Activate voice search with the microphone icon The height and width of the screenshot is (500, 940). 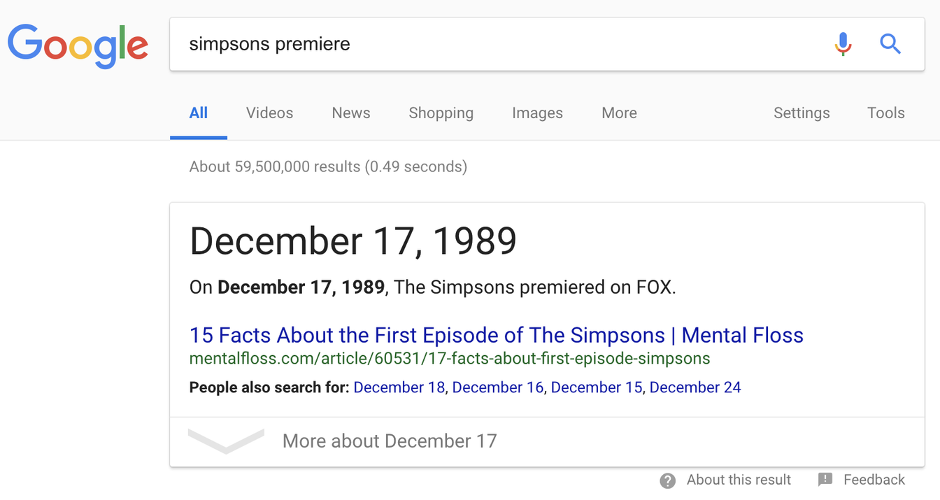[843, 43]
